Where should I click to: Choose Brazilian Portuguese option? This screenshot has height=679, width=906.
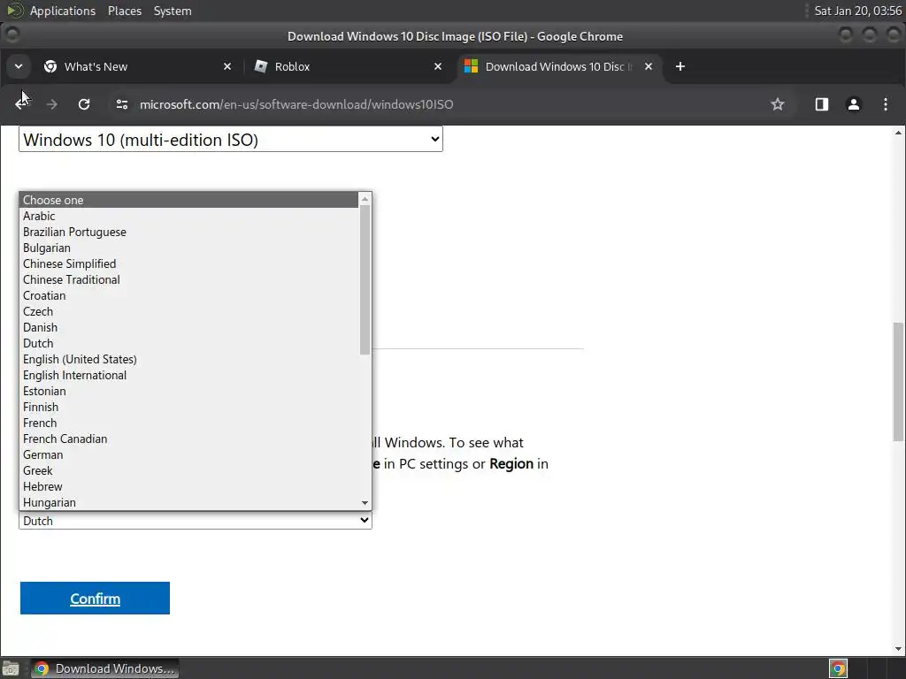pyautogui.click(x=189, y=233)
